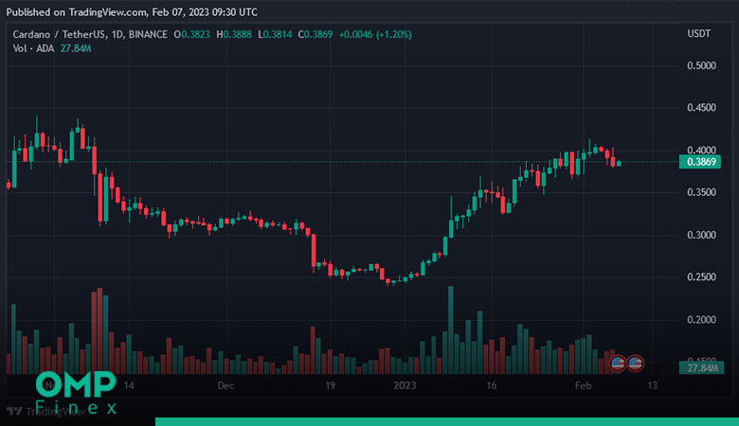Image resolution: width=739 pixels, height=426 pixels.
Task: Click the Dec date label on time axis
Action: [225, 385]
